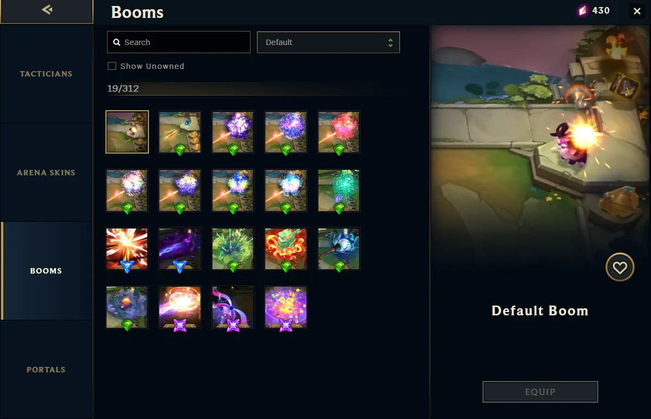Viewport: 651px width, 419px height.
Task: Switch to the Tacticians tab
Action: 46,74
